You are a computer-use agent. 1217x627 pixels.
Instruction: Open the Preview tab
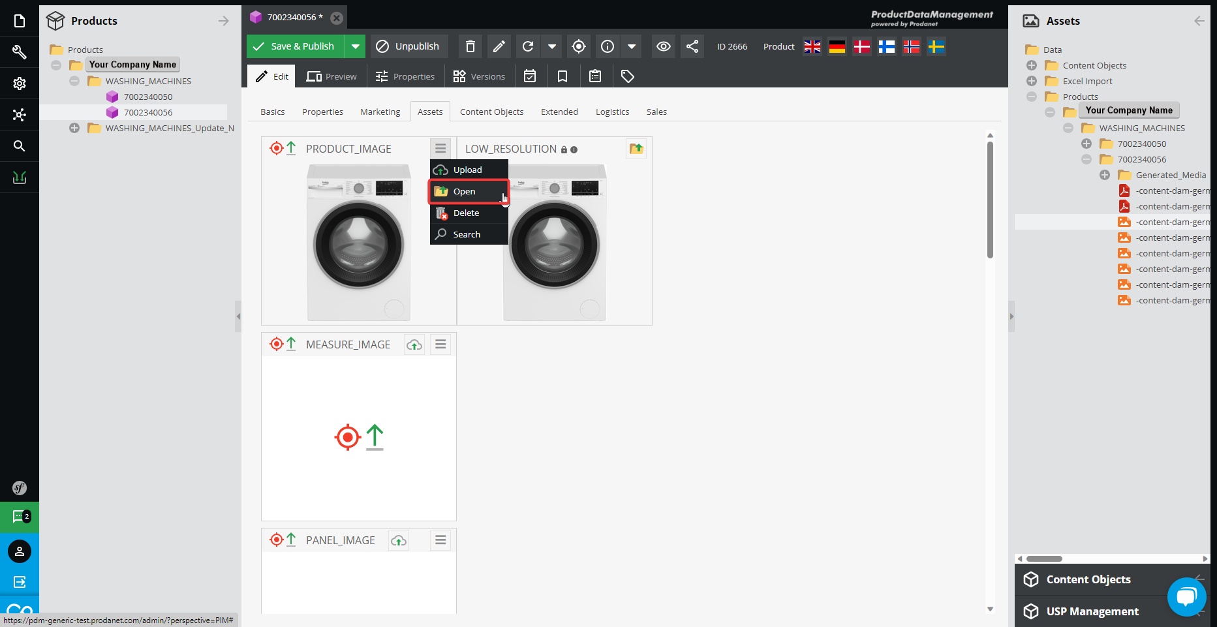click(x=331, y=76)
